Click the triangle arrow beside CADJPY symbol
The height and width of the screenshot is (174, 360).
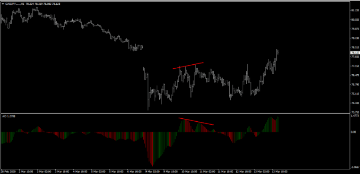3,3
